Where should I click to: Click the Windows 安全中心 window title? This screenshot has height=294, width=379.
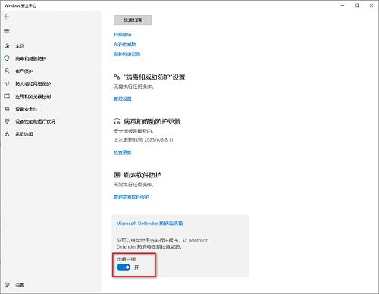pyautogui.click(x=20, y=5)
